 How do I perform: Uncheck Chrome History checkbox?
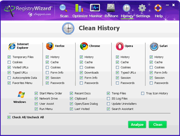81,57
